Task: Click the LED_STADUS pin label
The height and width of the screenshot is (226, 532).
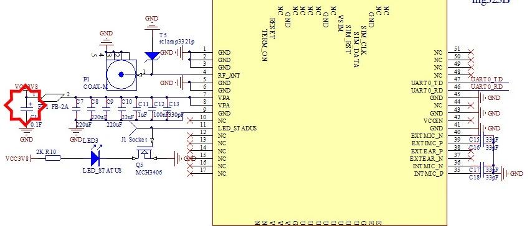Action: (237, 129)
